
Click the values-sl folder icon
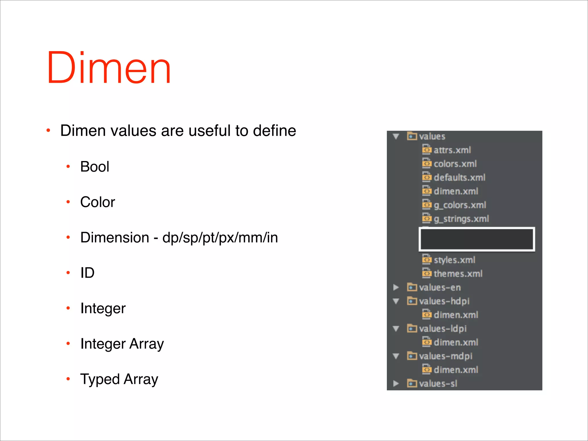[412, 383]
